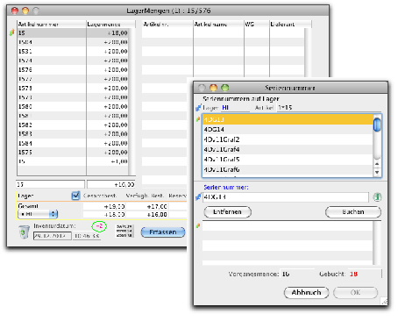The width and height of the screenshot is (398, 321).
Task: Minimize the Seriennummer window with the orange button
Action: click(214, 88)
